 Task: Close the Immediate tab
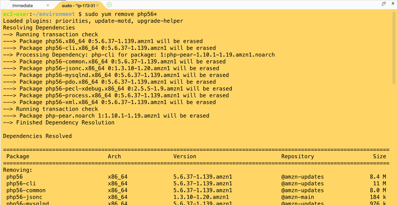tap(48, 5)
